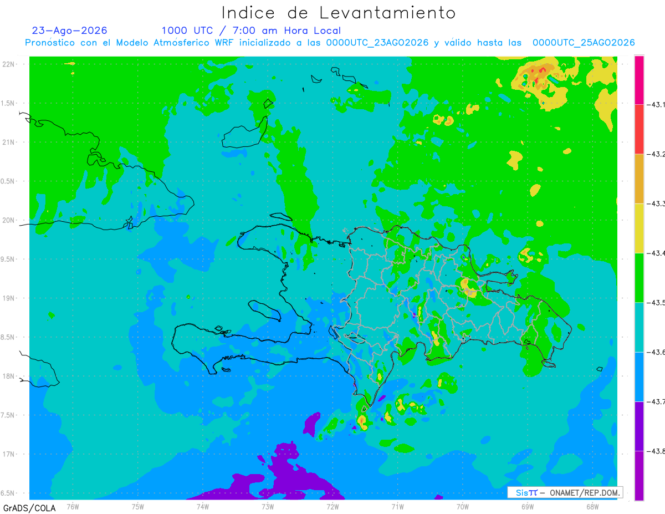Click the "GrADS/COLA" label

click(29, 508)
